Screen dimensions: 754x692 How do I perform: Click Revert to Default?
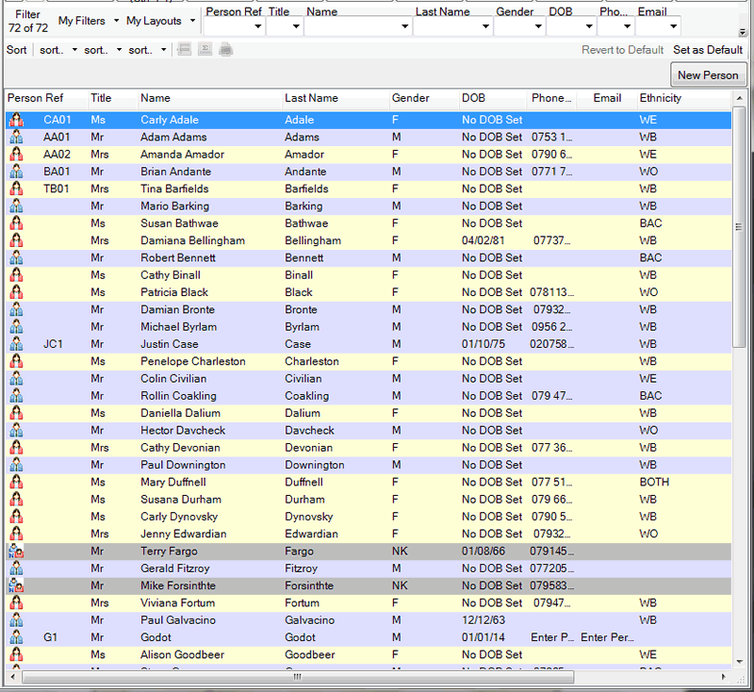[622, 50]
